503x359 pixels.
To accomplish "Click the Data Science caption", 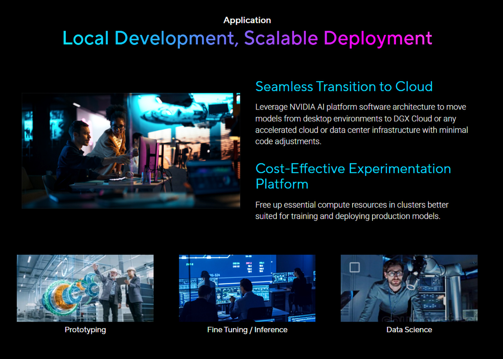I will tap(409, 330).
